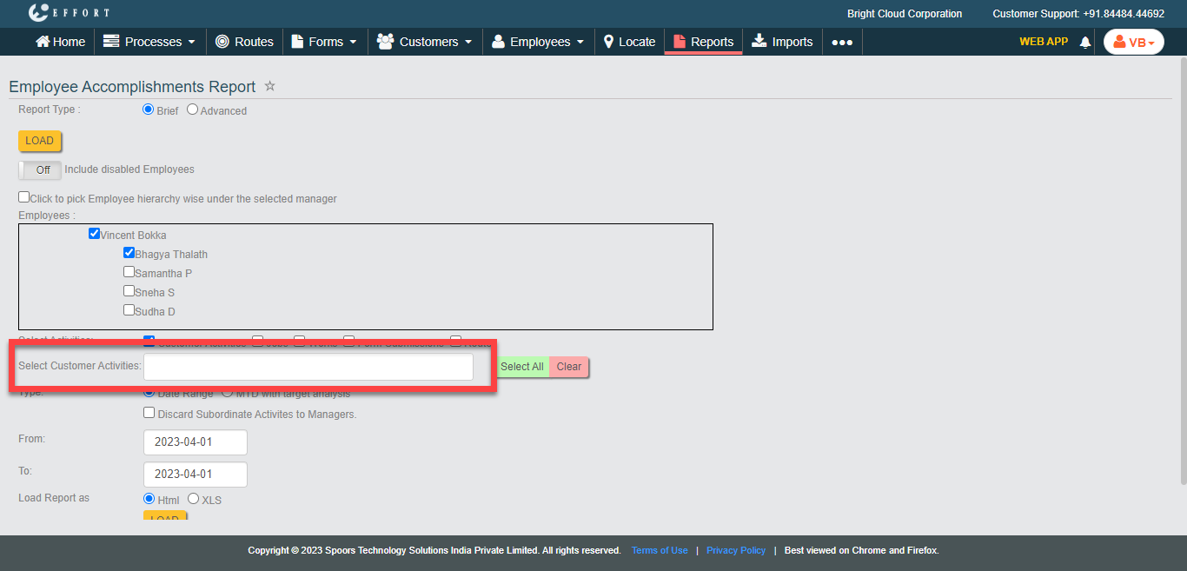Open Imports download icon item
1187x571 pixels.
click(759, 42)
